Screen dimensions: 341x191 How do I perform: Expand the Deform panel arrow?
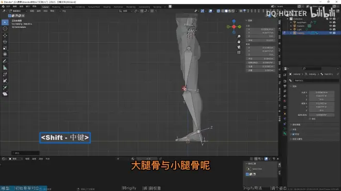tap(291, 134)
